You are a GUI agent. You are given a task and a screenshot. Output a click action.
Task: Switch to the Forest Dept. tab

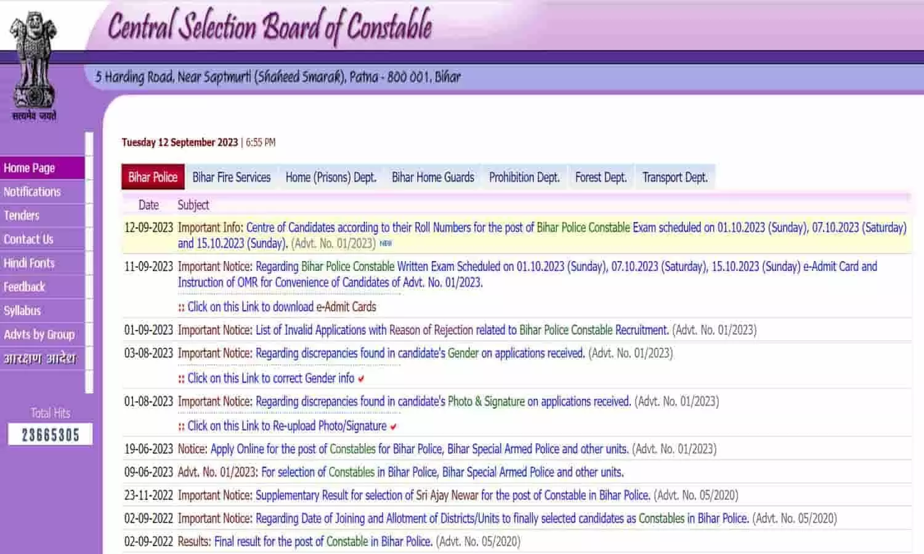pos(600,177)
